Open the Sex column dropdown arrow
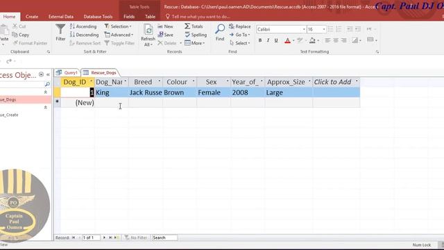Viewport: 444px width, 250px height. click(x=227, y=81)
